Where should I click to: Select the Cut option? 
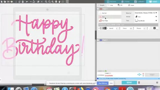(x=110, y=17)
